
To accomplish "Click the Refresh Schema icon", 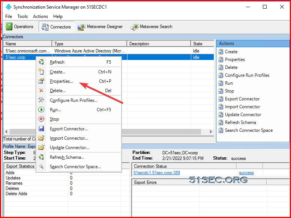I will 41,157.
